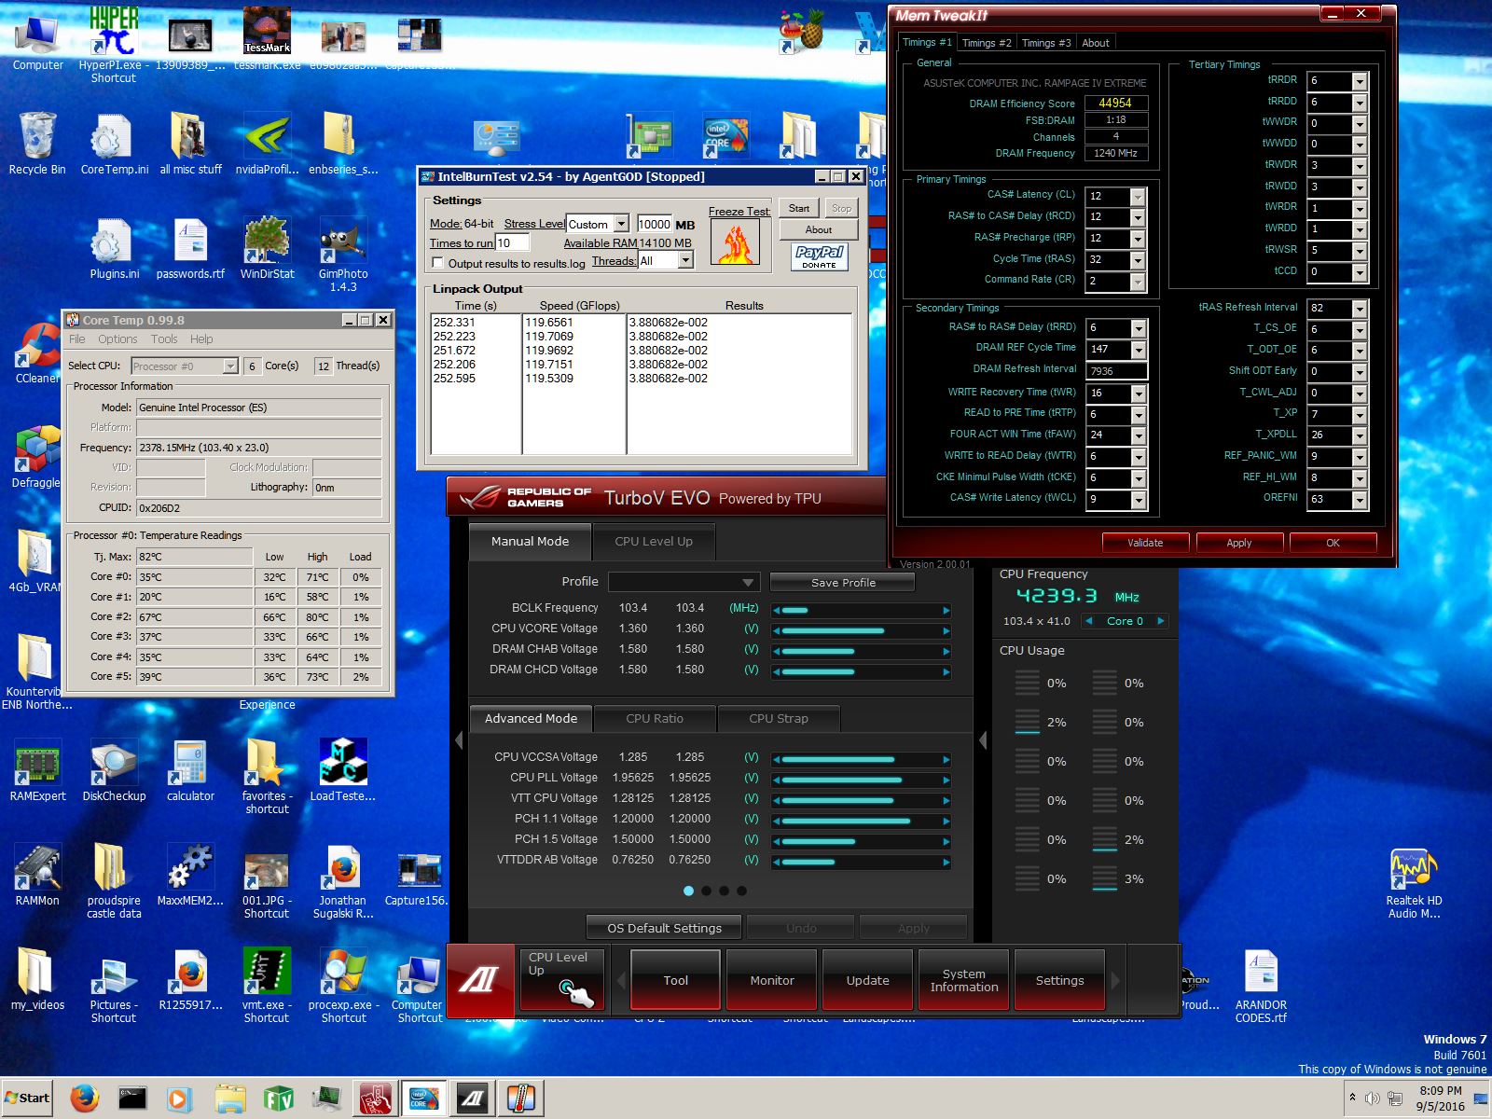Click the Times to run input field
This screenshot has height=1119, width=1492.
tap(513, 242)
